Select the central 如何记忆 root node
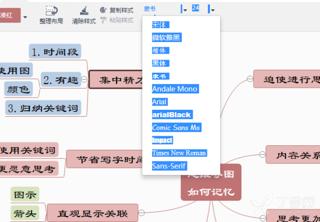320x222 pixels. [211, 186]
